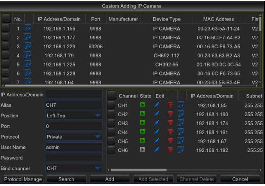
Task: Delete CH6 using the red trash icon
Action: [x=170, y=150]
